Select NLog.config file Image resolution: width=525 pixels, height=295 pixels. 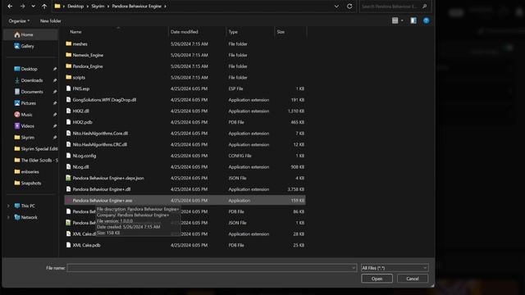[185, 156]
